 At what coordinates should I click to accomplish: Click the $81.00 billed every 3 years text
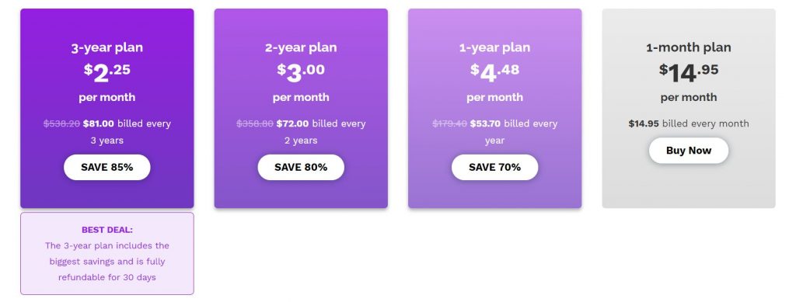coord(127,132)
